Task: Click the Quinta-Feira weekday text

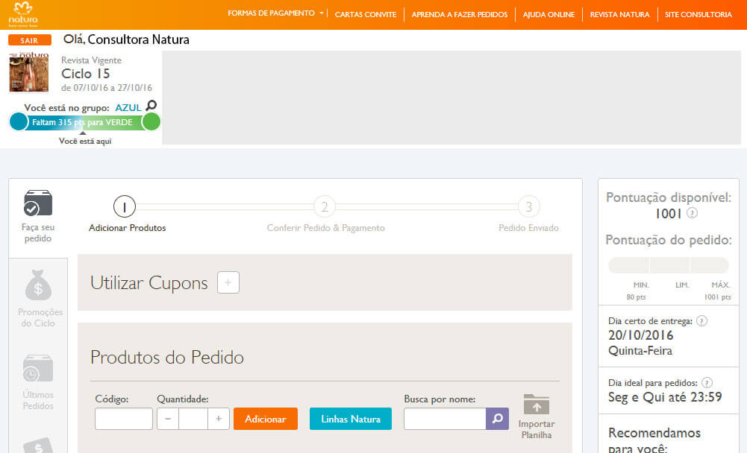Action: [x=640, y=351]
